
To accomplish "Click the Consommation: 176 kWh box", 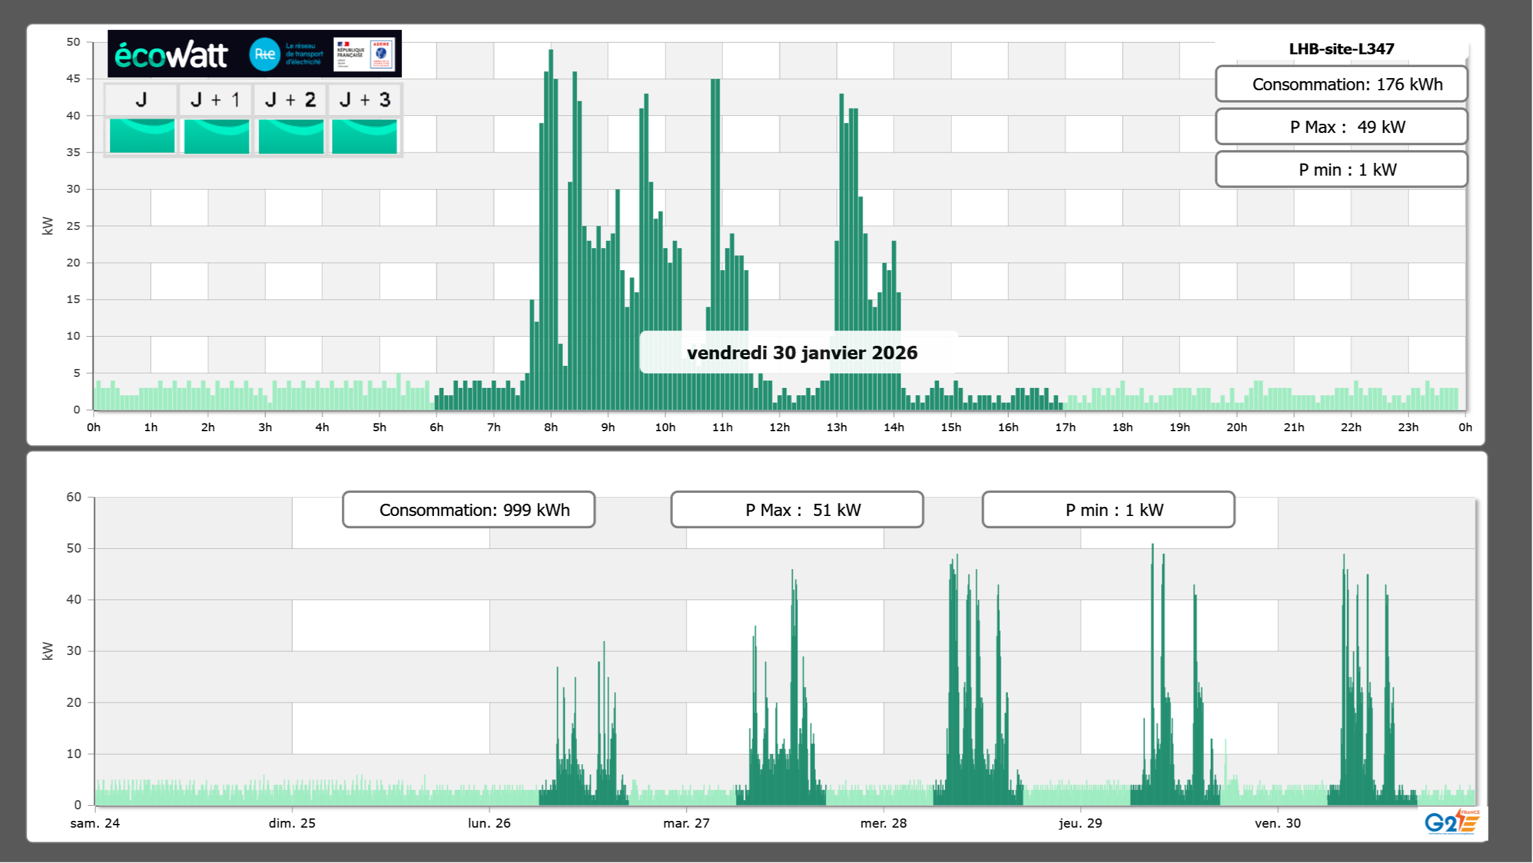I will point(1341,84).
